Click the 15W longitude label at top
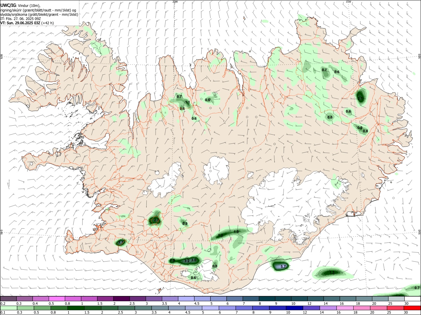Image resolution: width=421 pixels, height=315 pixels. pos(348,2)
